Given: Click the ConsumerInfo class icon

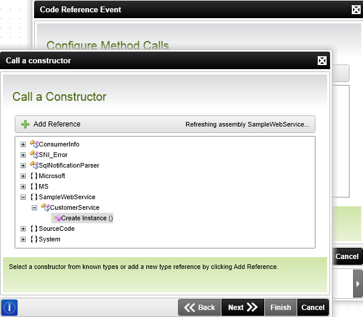Looking at the screenshot, I should (x=34, y=144).
